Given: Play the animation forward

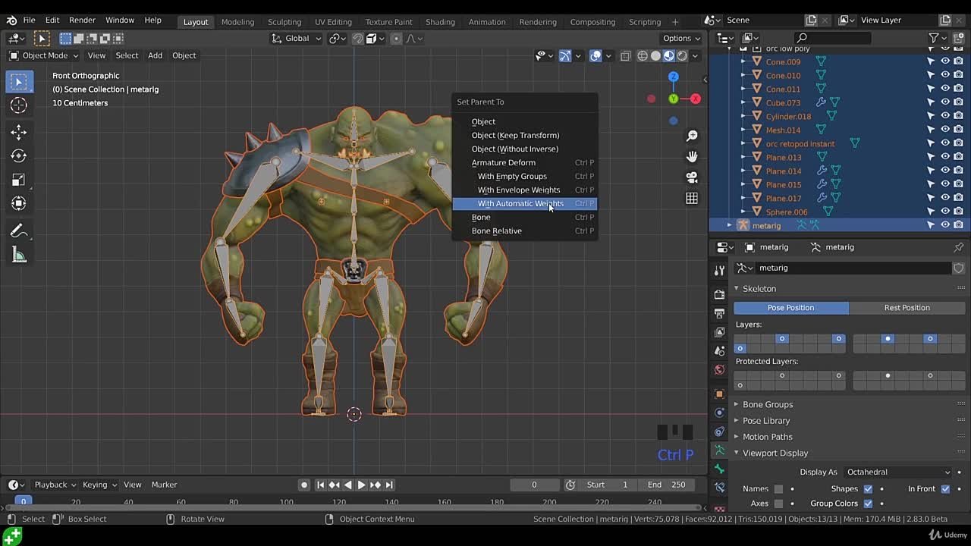Looking at the screenshot, I should pos(362,485).
